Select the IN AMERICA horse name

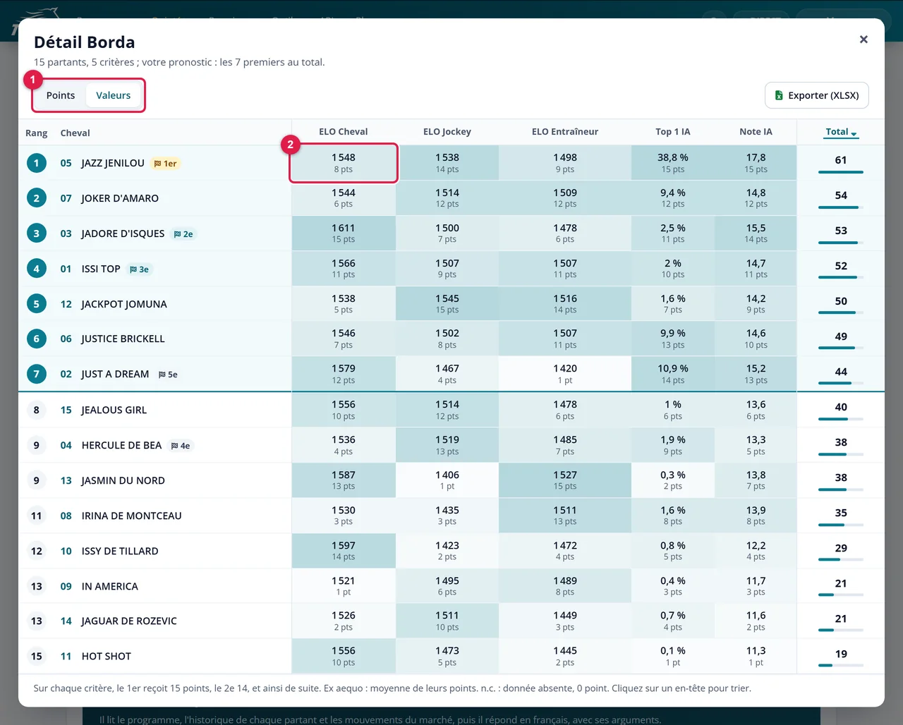(109, 586)
